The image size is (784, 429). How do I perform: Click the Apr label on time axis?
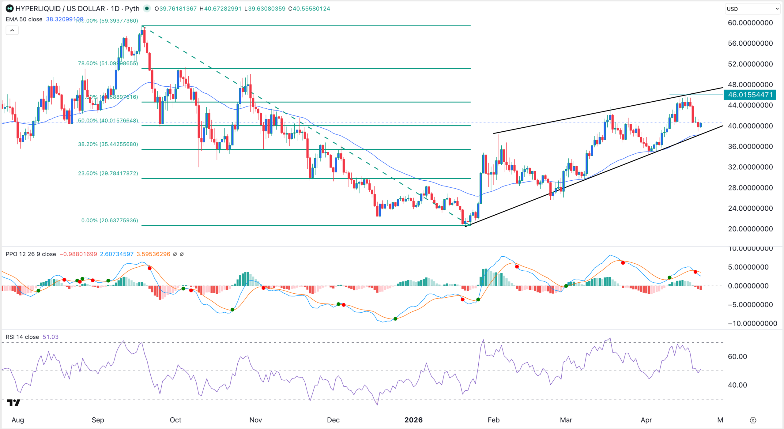(x=646, y=420)
